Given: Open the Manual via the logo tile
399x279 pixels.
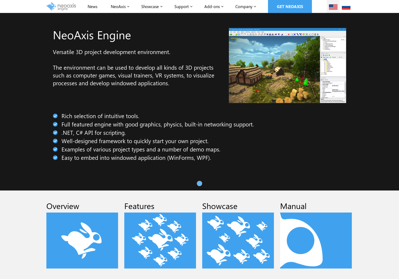Looking at the screenshot, I should 316,240.
